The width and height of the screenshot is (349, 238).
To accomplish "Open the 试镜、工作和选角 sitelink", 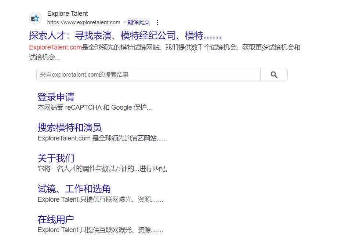I will click(74, 188).
